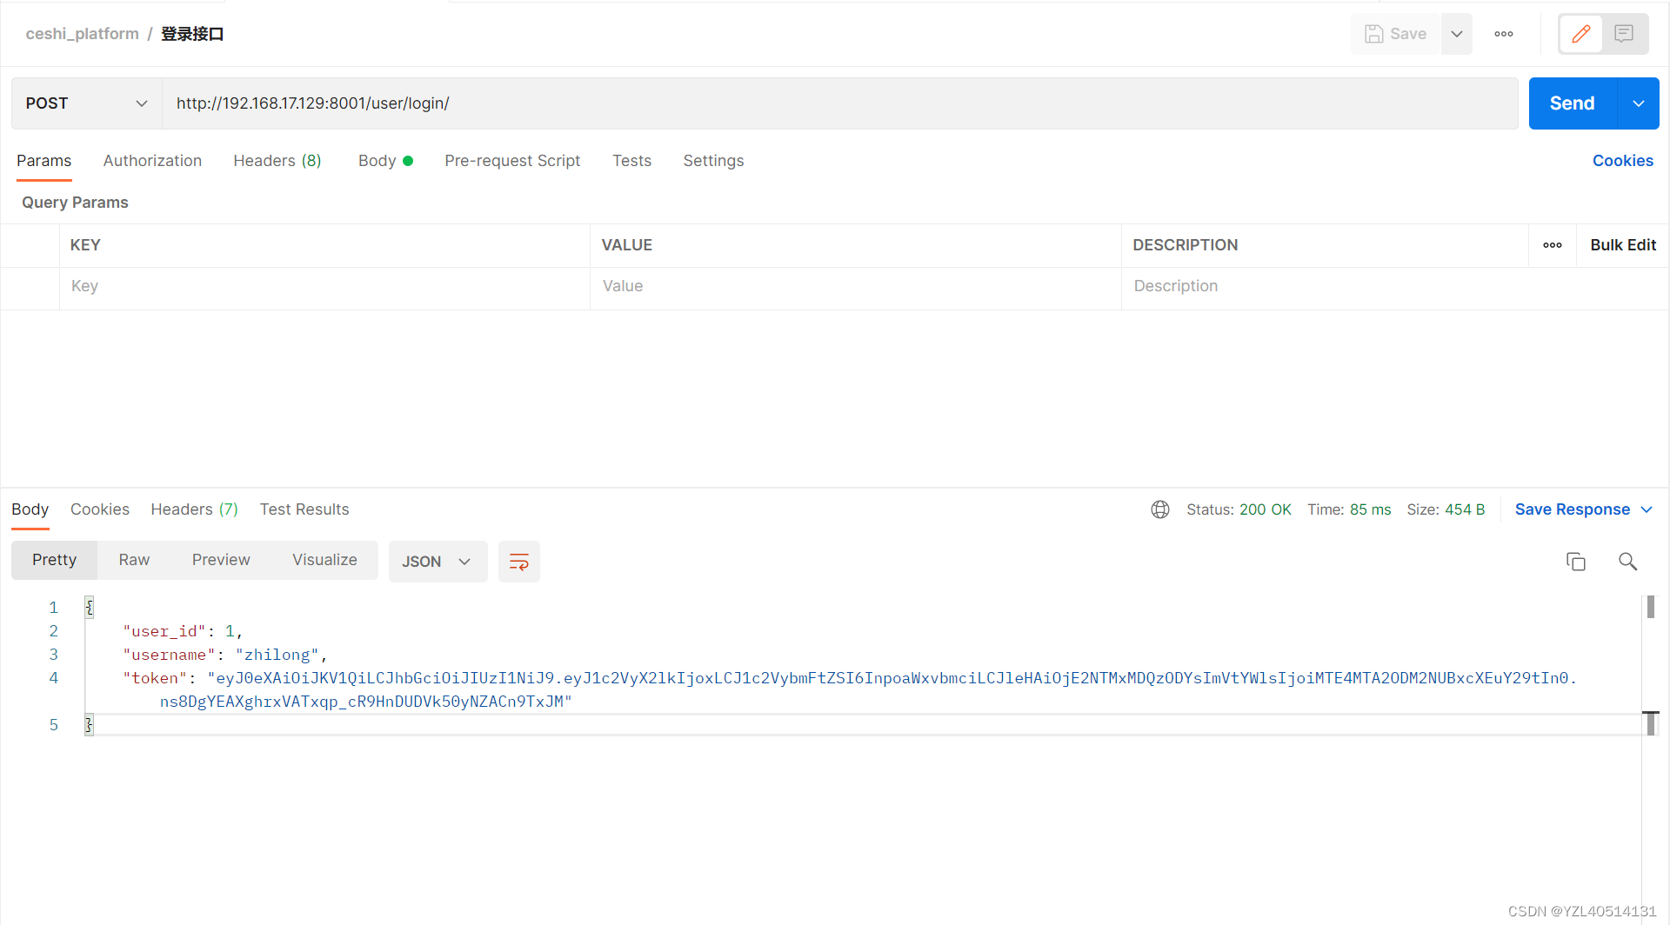Click the Query Params heading
The height and width of the screenshot is (925, 1670).
[x=75, y=203]
